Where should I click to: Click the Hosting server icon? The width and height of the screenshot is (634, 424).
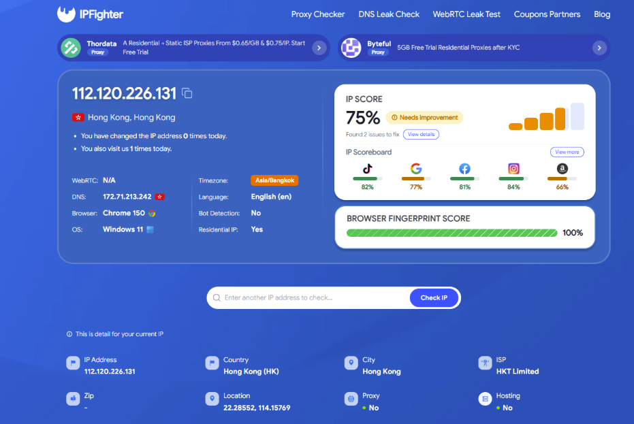[485, 399]
